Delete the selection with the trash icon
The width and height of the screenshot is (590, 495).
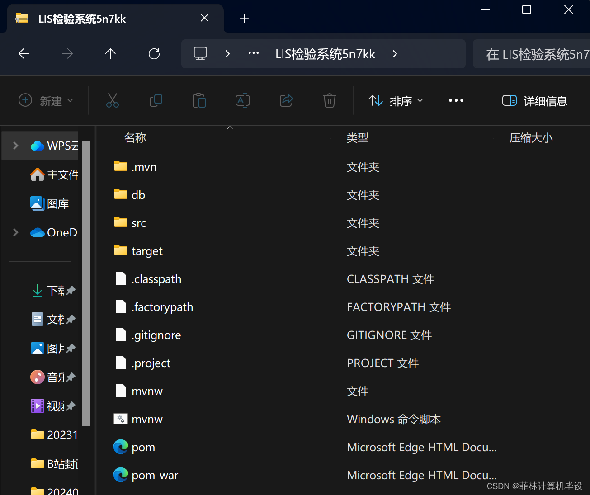[330, 100]
